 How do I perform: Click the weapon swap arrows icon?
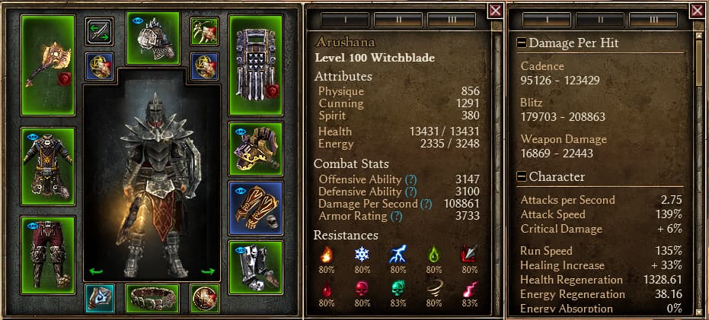pos(100,32)
